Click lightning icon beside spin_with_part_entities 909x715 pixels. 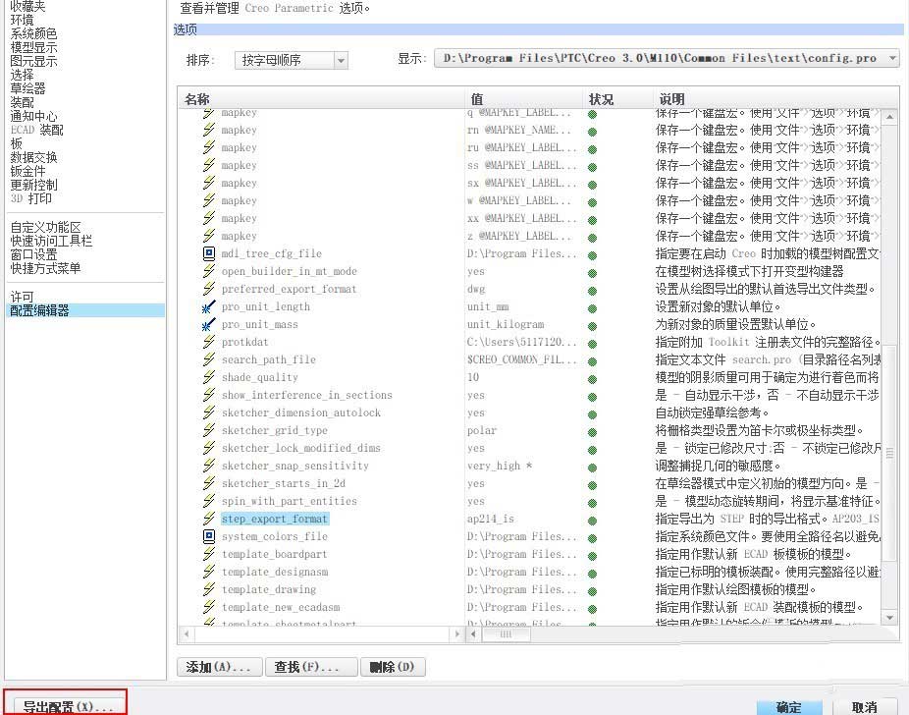209,501
